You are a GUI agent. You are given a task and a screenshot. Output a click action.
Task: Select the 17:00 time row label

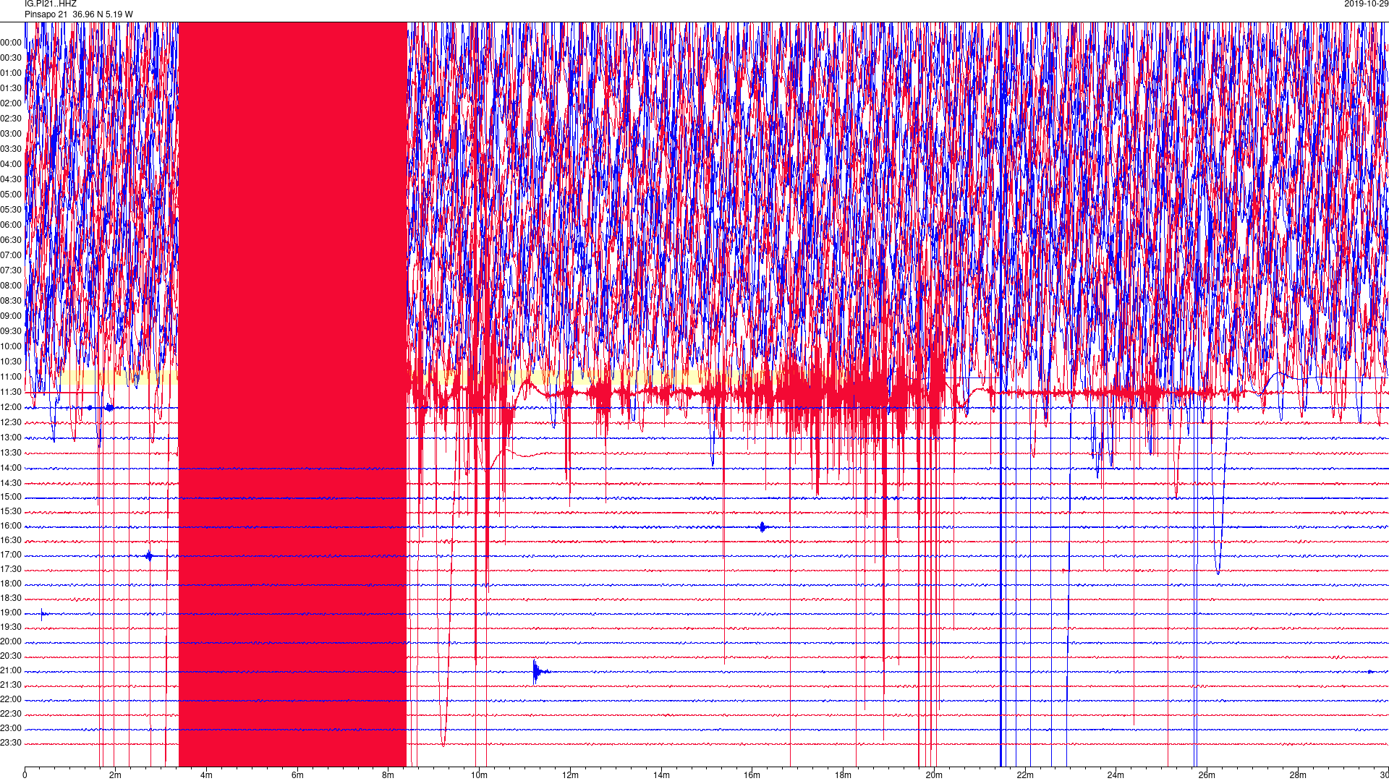(x=11, y=555)
